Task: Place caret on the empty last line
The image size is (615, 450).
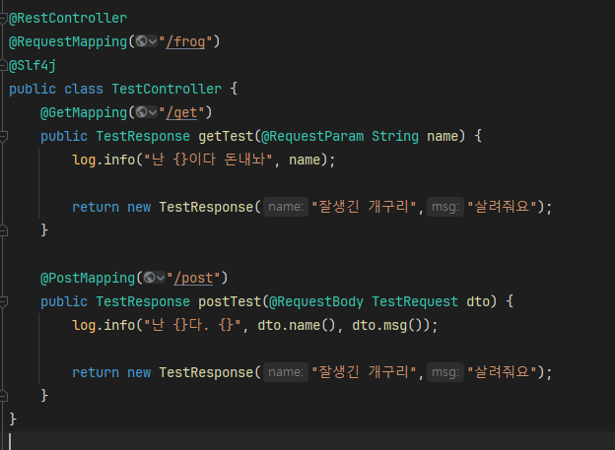Action: [307, 440]
